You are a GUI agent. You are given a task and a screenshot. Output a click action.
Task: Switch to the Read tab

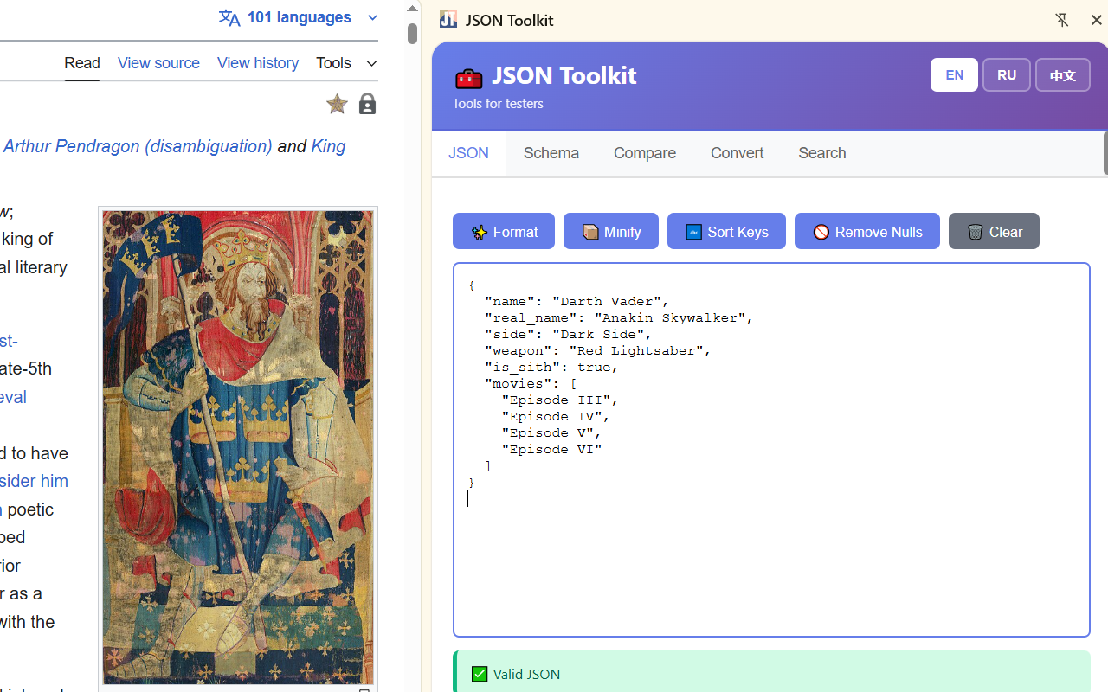point(82,63)
